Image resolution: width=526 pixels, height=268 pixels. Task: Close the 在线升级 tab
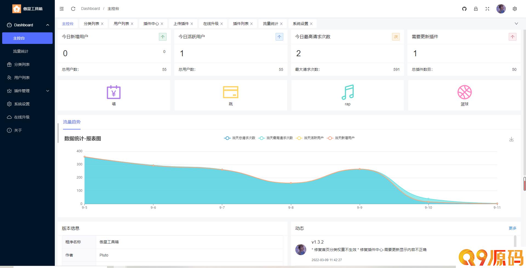222,24
